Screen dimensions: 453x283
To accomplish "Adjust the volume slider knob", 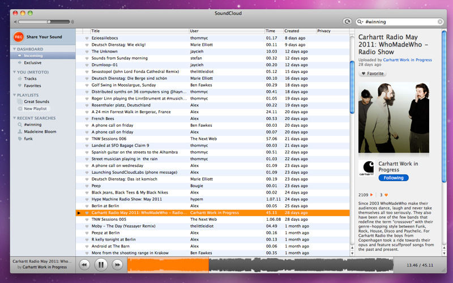I will [x=49, y=22].
